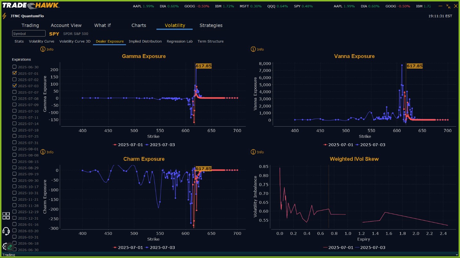This screenshot has width=460, height=258.
Task: Click the lightning bolt icon beside JTNC QuantumFlo
Action: 4,16
